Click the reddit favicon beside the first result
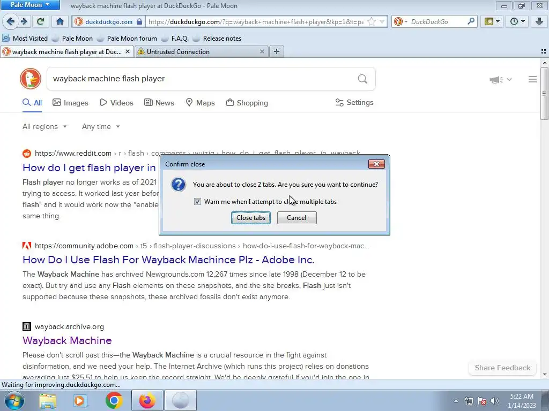 coord(27,153)
